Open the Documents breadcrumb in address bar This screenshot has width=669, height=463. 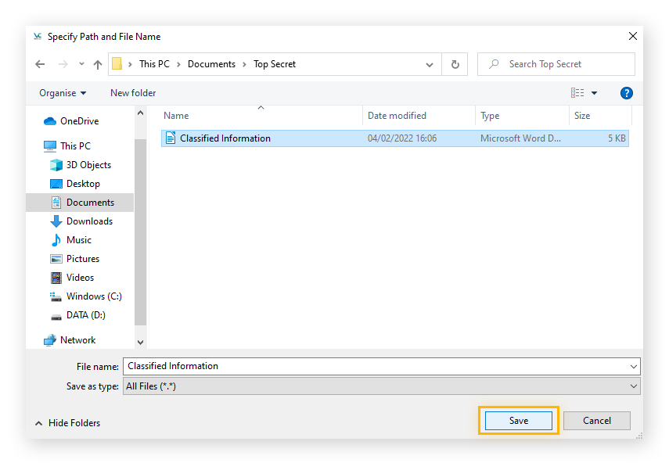point(211,63)
